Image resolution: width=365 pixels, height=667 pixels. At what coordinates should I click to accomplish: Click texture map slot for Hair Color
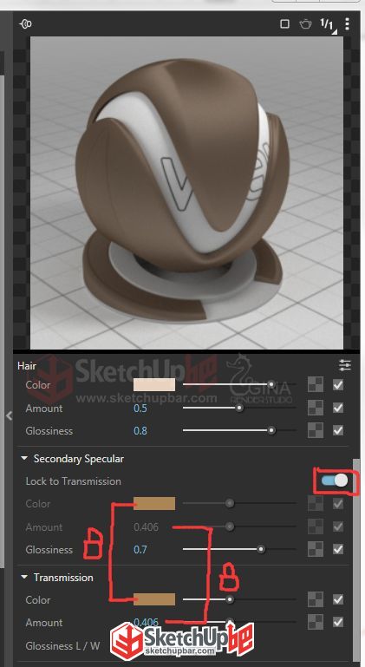tap(316, 384)
